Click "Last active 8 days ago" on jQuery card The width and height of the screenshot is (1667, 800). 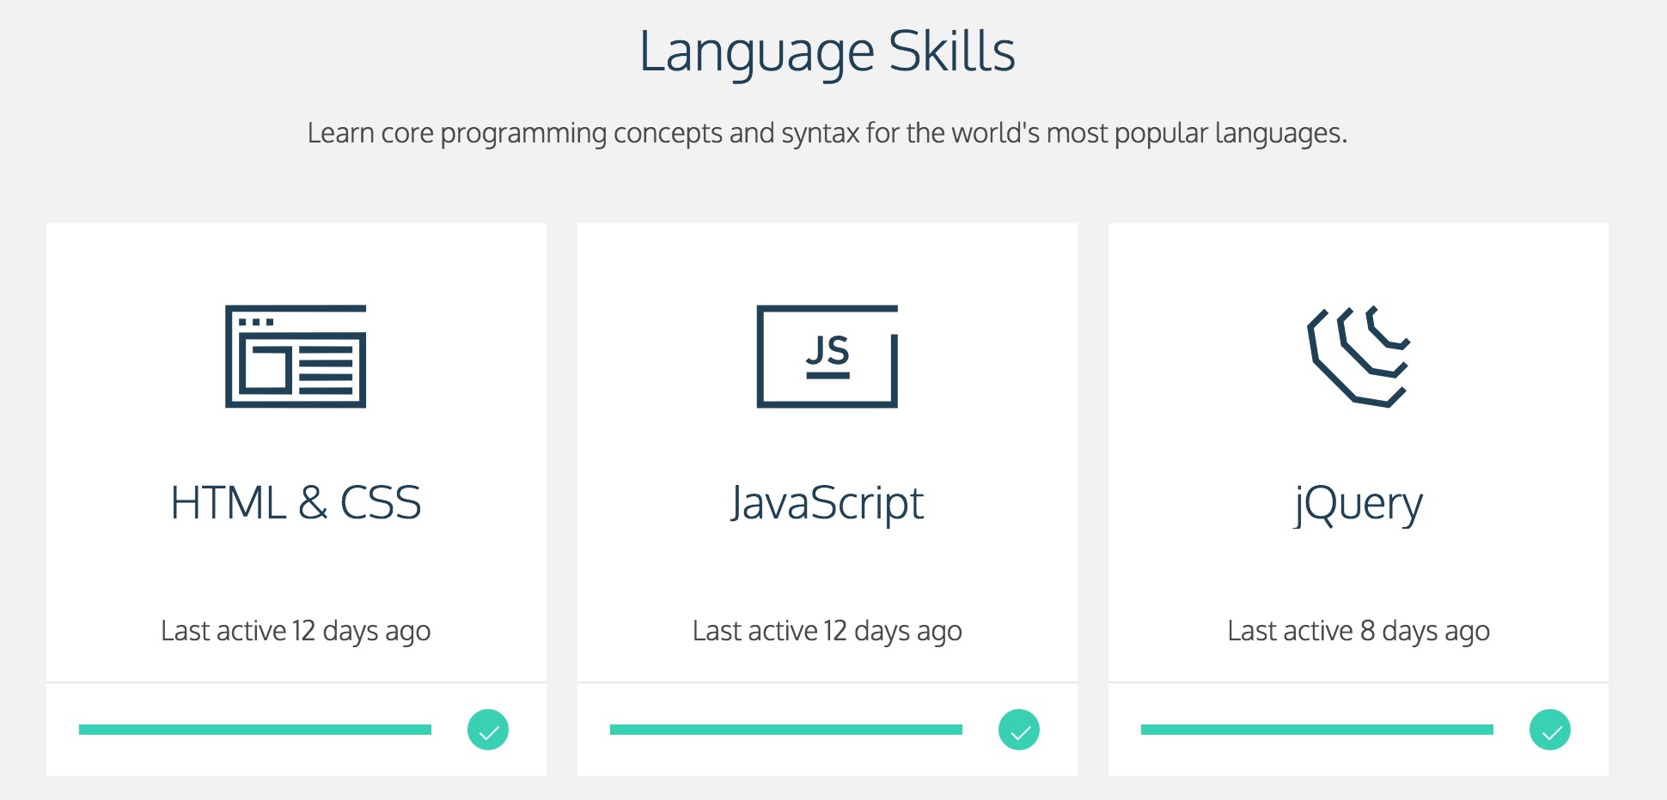tap(1358, 631)
